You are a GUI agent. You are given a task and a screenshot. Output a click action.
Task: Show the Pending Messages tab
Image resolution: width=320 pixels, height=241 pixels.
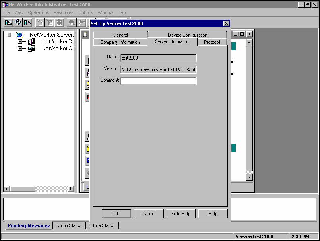coord(29,226)
